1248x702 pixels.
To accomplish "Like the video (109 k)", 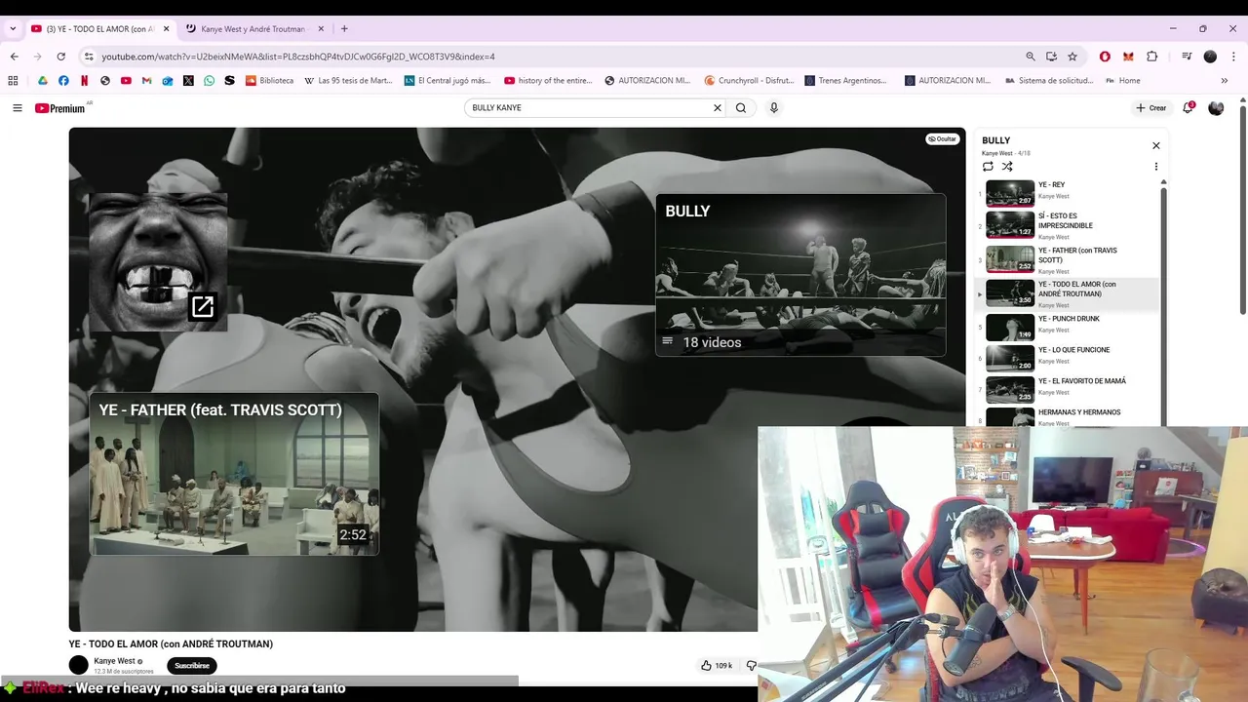I will click(x=717, y=666).
